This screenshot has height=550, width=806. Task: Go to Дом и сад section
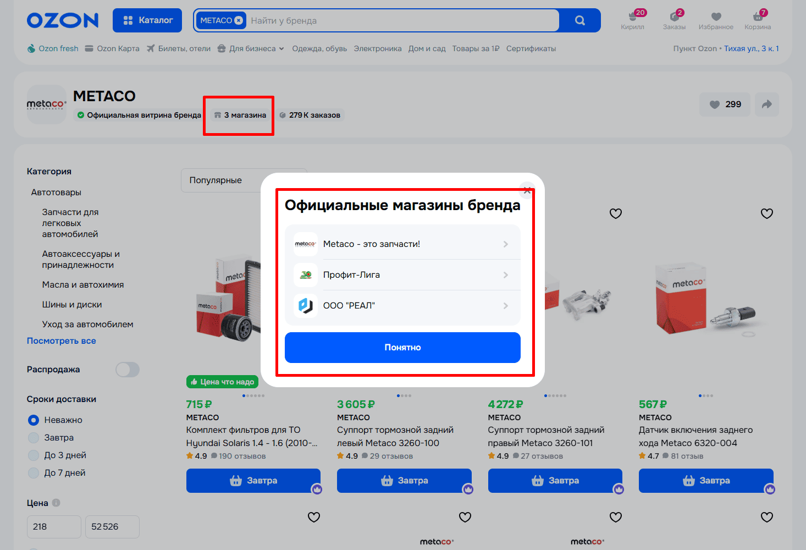click(427, 48)
